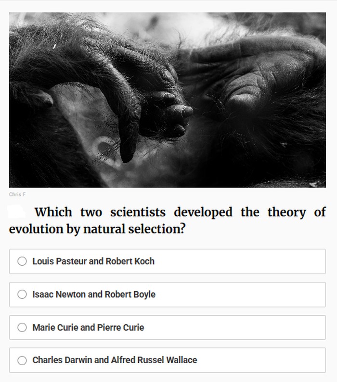Choose the Darwin and Wallace radio button

coord(22,360)
